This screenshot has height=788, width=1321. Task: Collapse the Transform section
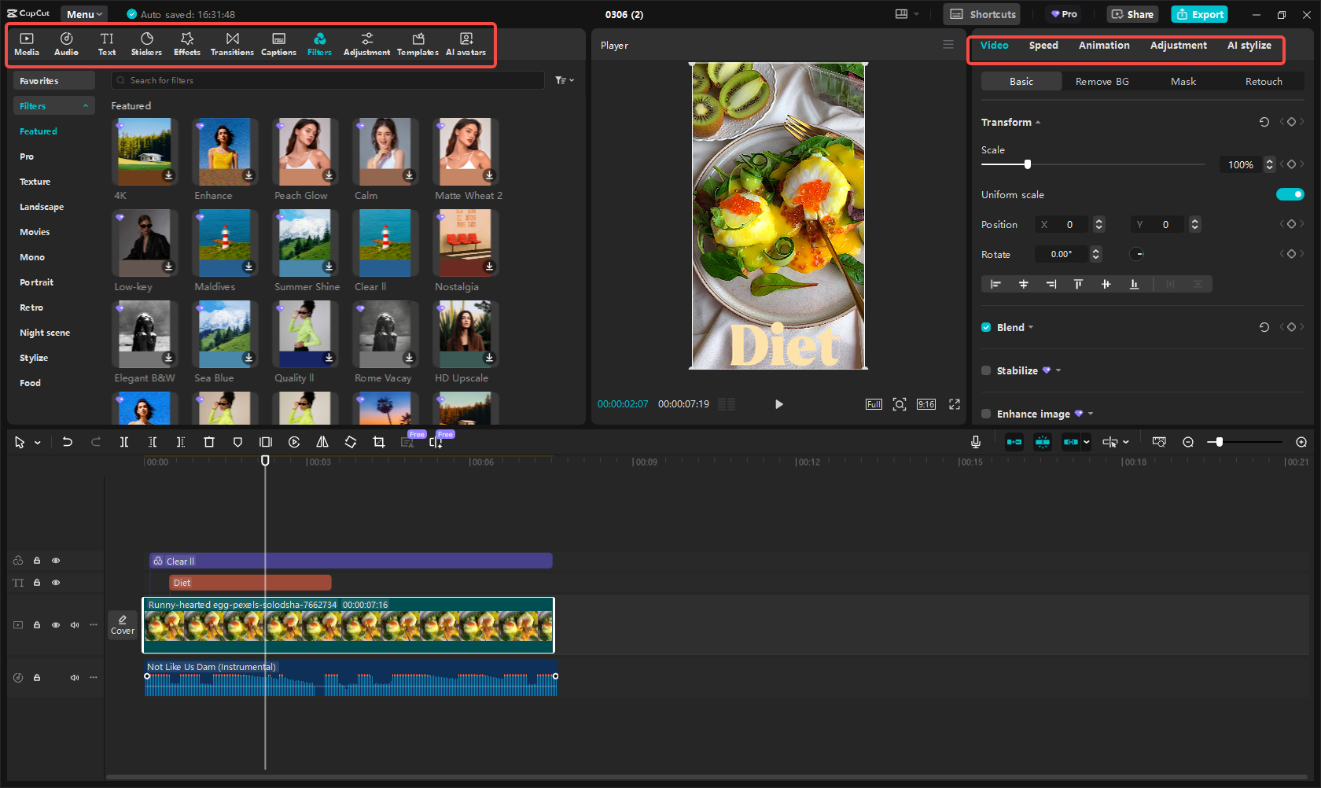click(1010, 123)
